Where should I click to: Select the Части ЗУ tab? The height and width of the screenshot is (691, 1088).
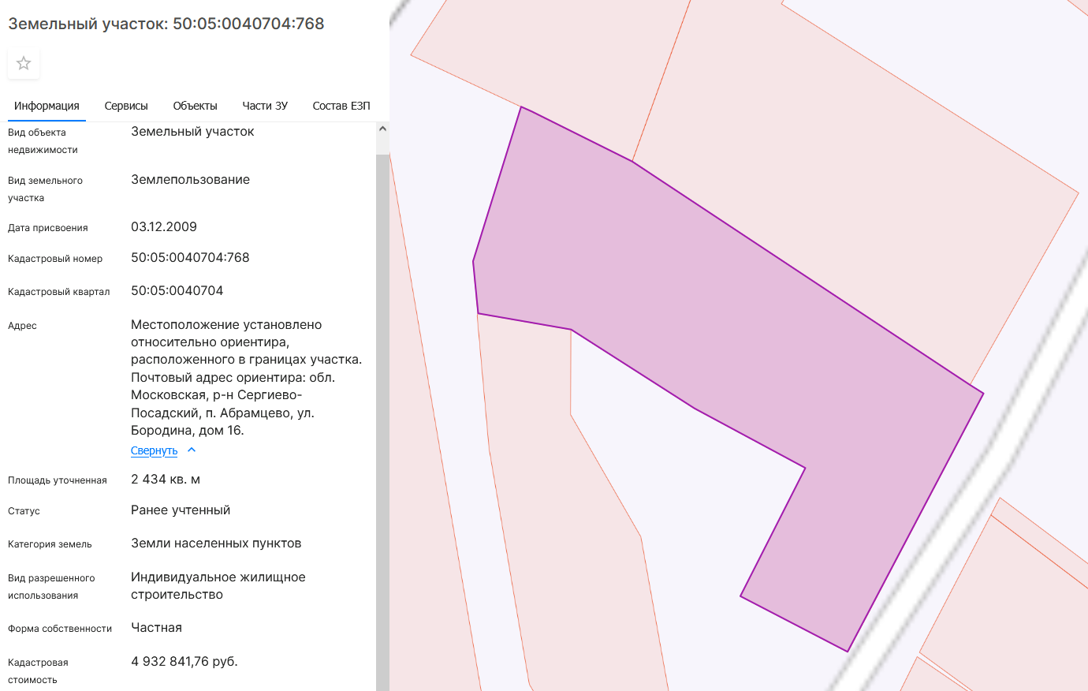(265, 106)
